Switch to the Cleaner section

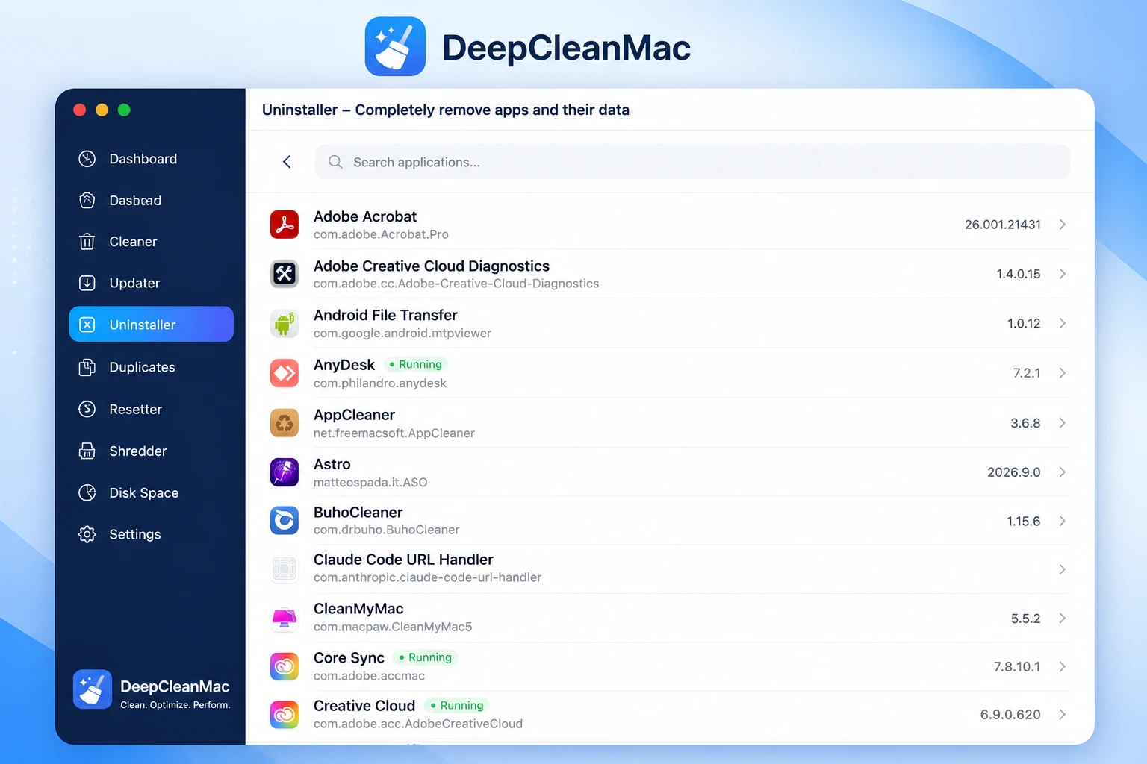151,242
